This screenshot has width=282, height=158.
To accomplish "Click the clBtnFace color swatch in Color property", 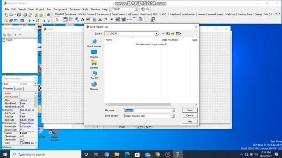I will coord(22,143).
